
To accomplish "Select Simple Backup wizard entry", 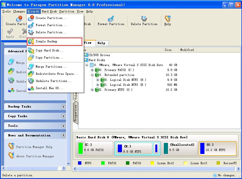I will pos(55,42).
